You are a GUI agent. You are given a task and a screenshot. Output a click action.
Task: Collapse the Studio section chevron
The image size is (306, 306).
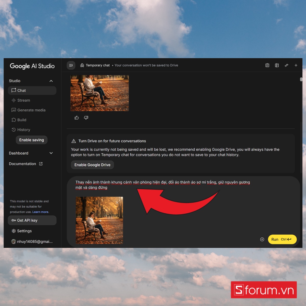(51, 81)
